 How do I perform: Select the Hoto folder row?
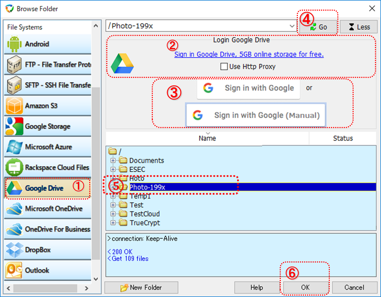(x=137, y=178)
